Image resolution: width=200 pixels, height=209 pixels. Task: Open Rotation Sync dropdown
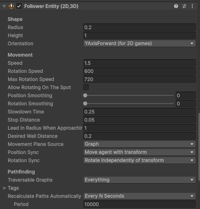click(140, 160)
